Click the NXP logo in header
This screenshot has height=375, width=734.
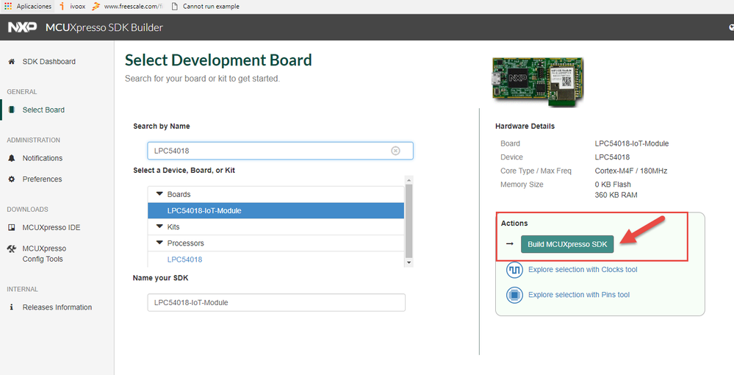point(22,27)
